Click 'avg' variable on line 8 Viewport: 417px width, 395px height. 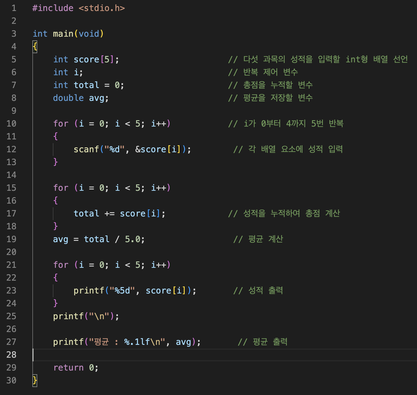pos(96,98)
